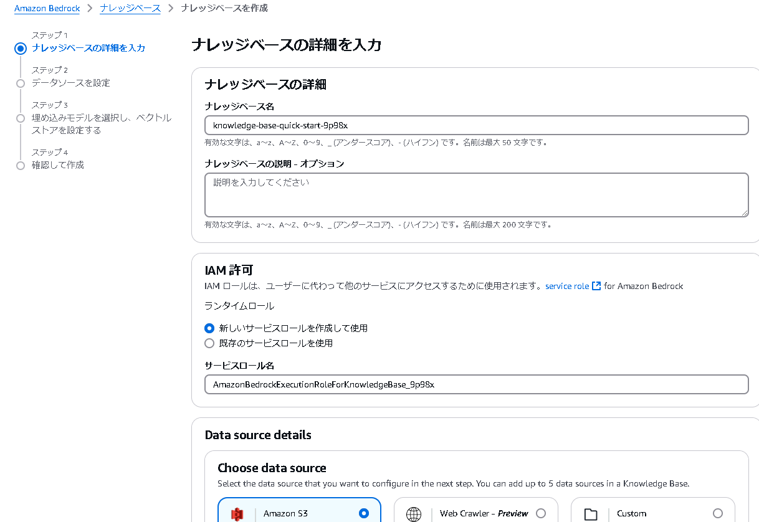Image resolution: width=759 pixels, height=522 pixels.
Task: Click the Custom folder icon
Action: point(591,515)
